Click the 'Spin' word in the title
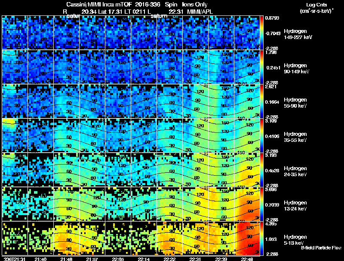Image resolution: width=344 pixels, height=261 pixels. [171, 5]
